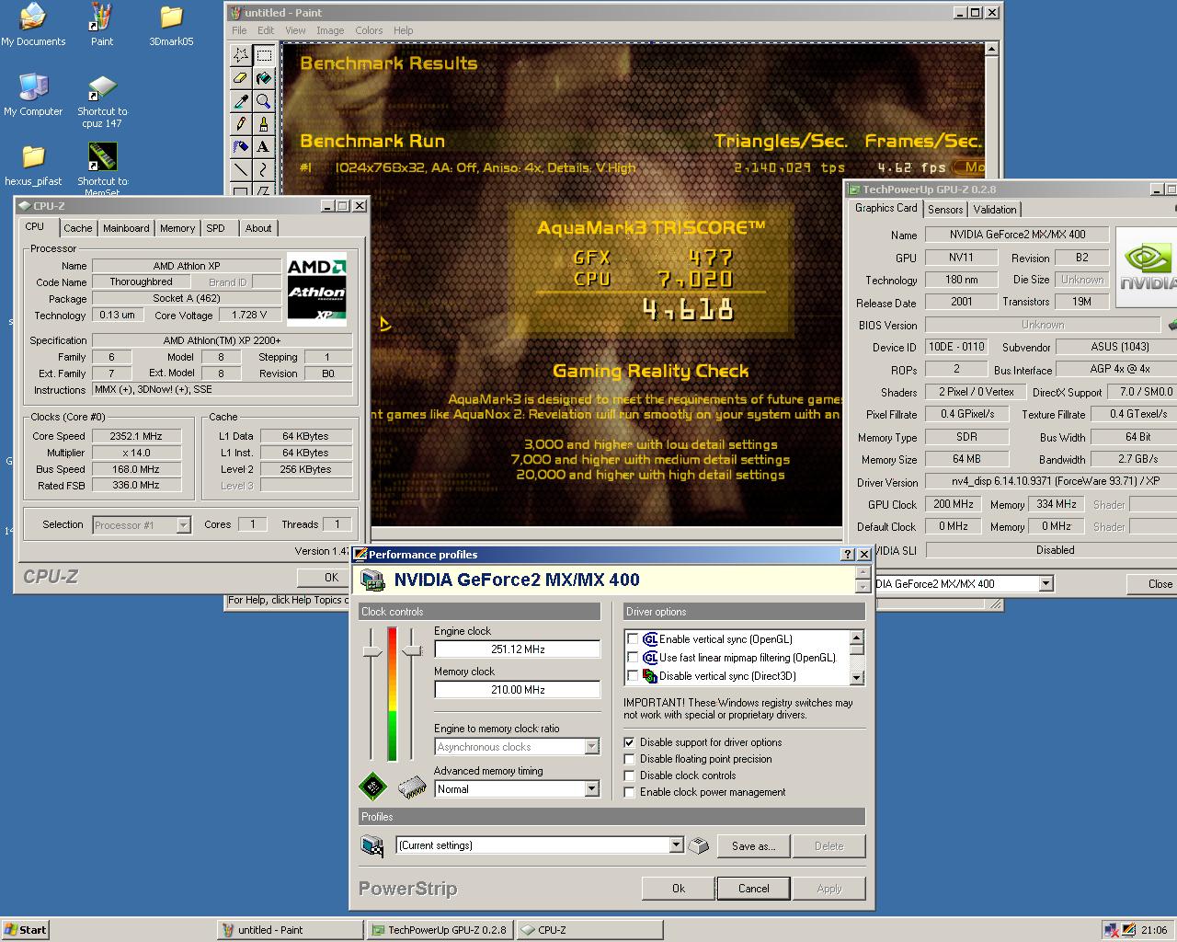The height and width of the screenshot is (942, 1177).
Task: Open the Advanced memory timing Normal dropdown
Action: 591,789
